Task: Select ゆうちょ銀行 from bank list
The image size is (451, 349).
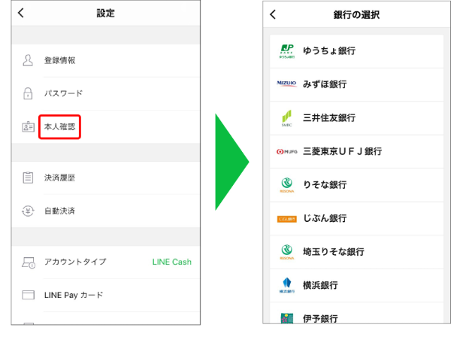Action: click(356, 51)
